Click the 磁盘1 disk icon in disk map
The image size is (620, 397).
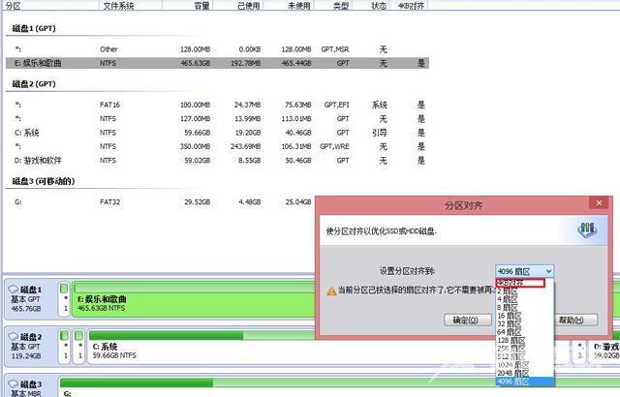15,290
